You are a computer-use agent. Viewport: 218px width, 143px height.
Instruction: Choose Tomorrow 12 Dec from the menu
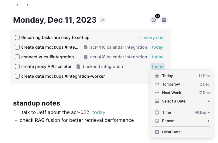(182, 84)
